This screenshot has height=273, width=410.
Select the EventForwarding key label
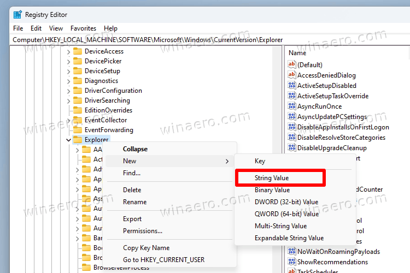pos(109,130)
